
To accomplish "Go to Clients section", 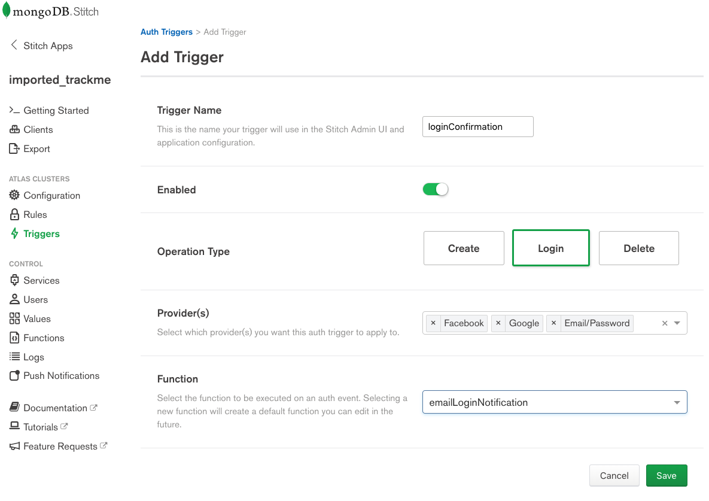I will pyautogui.click(x=38, y=129).
